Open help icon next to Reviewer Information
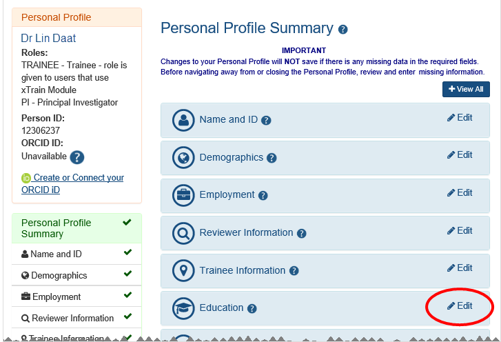 pyautogui.click(x=302, y=234)
